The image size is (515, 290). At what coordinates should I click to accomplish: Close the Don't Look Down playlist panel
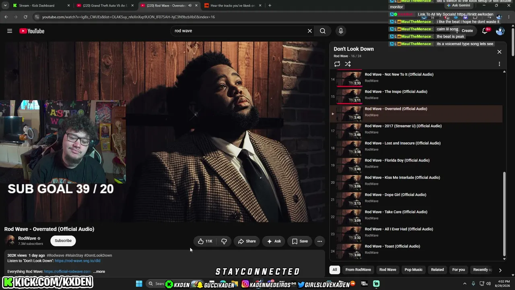tap(499, 52)
